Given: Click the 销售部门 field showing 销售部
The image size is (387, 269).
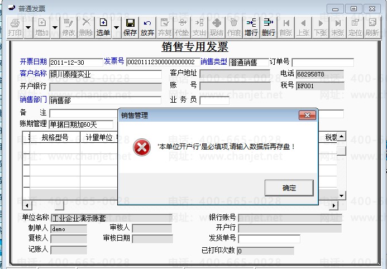Looking at the screenshot, I should click(x=105, y=100).
